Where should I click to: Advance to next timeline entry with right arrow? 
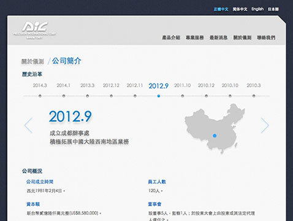click(265, 125)
